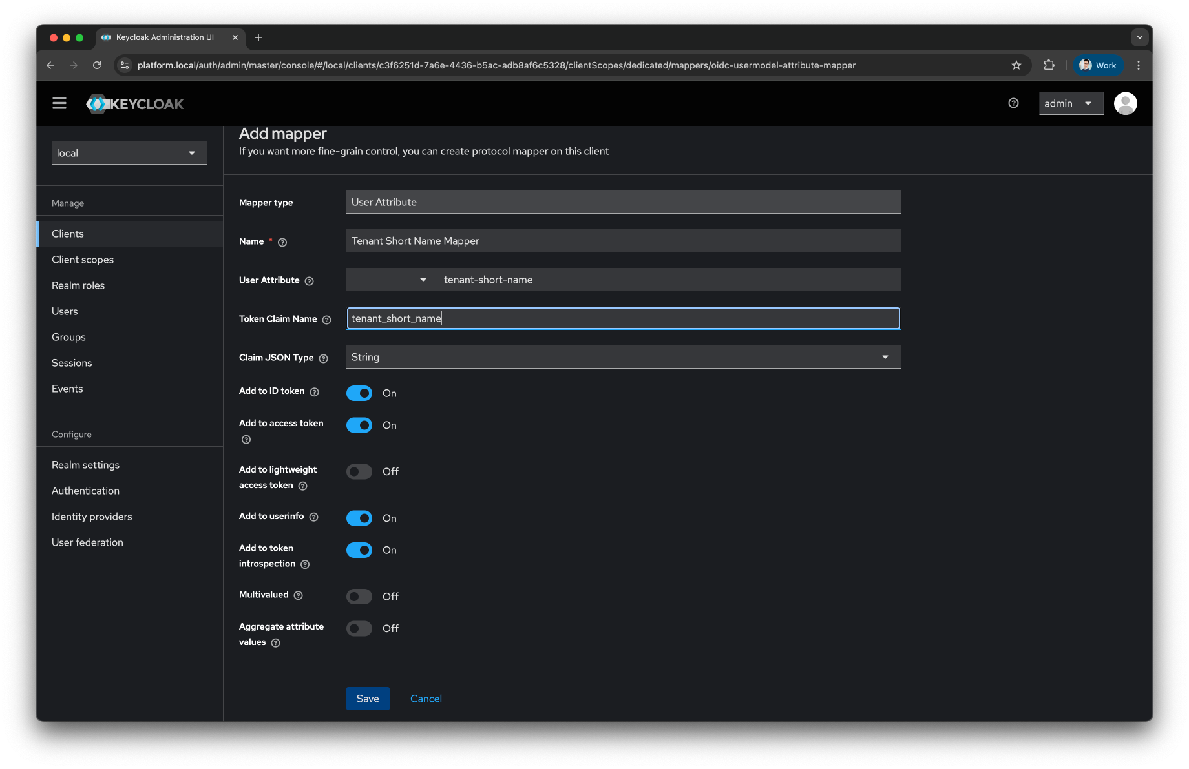The height and width of the screenshot is (769, 1189).
Task: Click the admin user avatar icon
Action: click(1125, 103)
